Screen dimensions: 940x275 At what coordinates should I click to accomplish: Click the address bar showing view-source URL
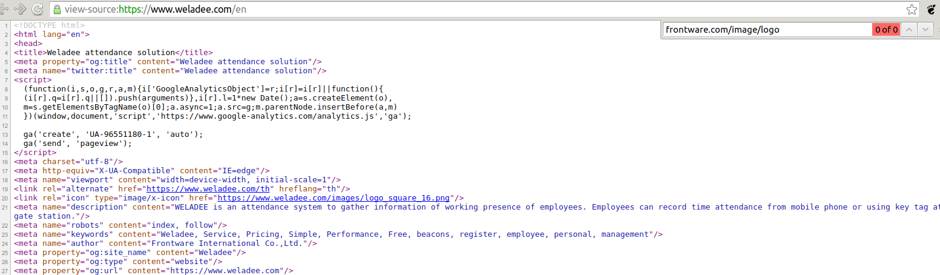(x=424, y=10)
